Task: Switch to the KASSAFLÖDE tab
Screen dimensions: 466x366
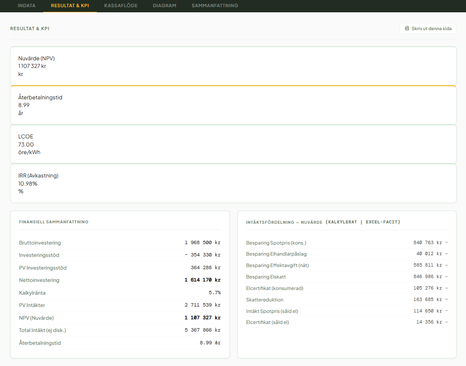Action: [x=121, y=6]
